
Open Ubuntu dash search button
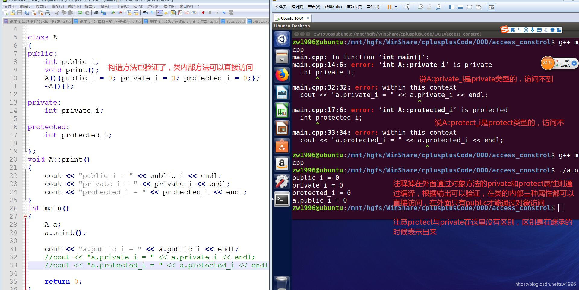pyautogui.click(x=282, y=39)
